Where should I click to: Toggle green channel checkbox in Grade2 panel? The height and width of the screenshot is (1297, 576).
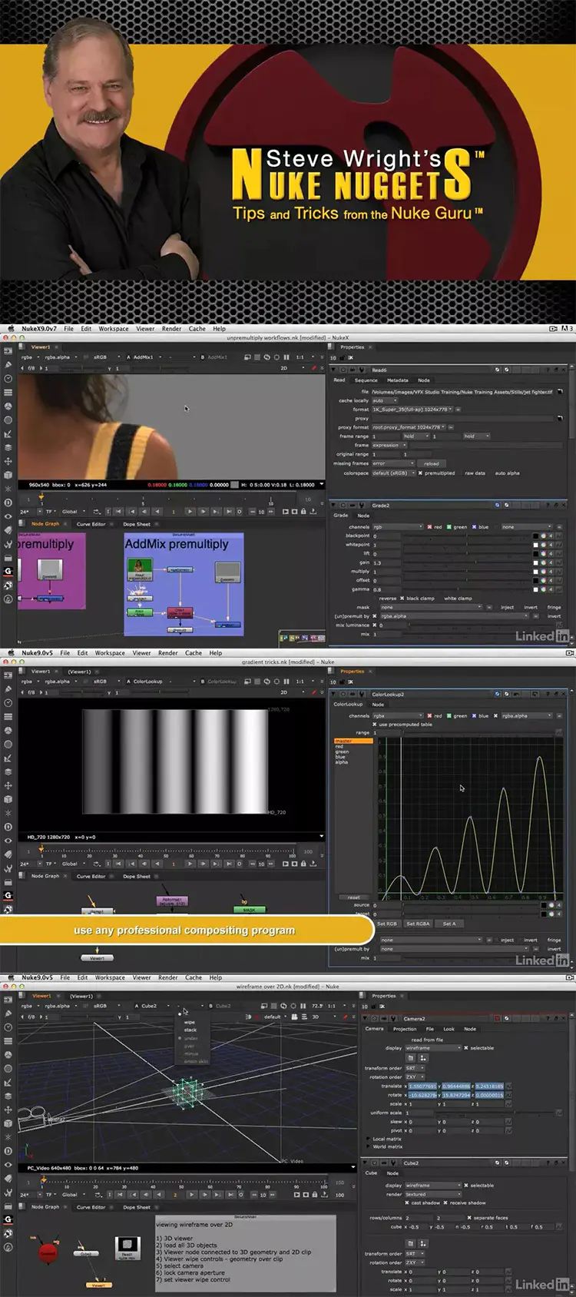click(449, 527)
